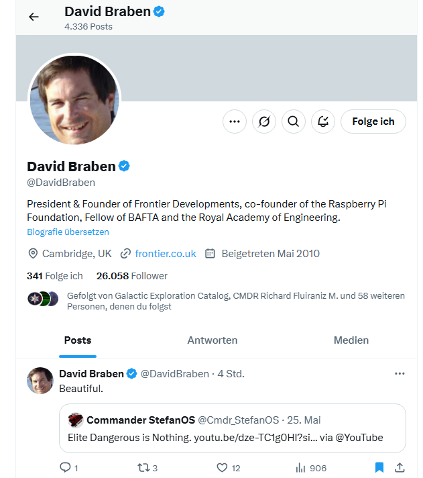Toggle the bookmark on this post
Image resolution: width=423 pixels, height=478 pixels.
[x=379, y=467]
